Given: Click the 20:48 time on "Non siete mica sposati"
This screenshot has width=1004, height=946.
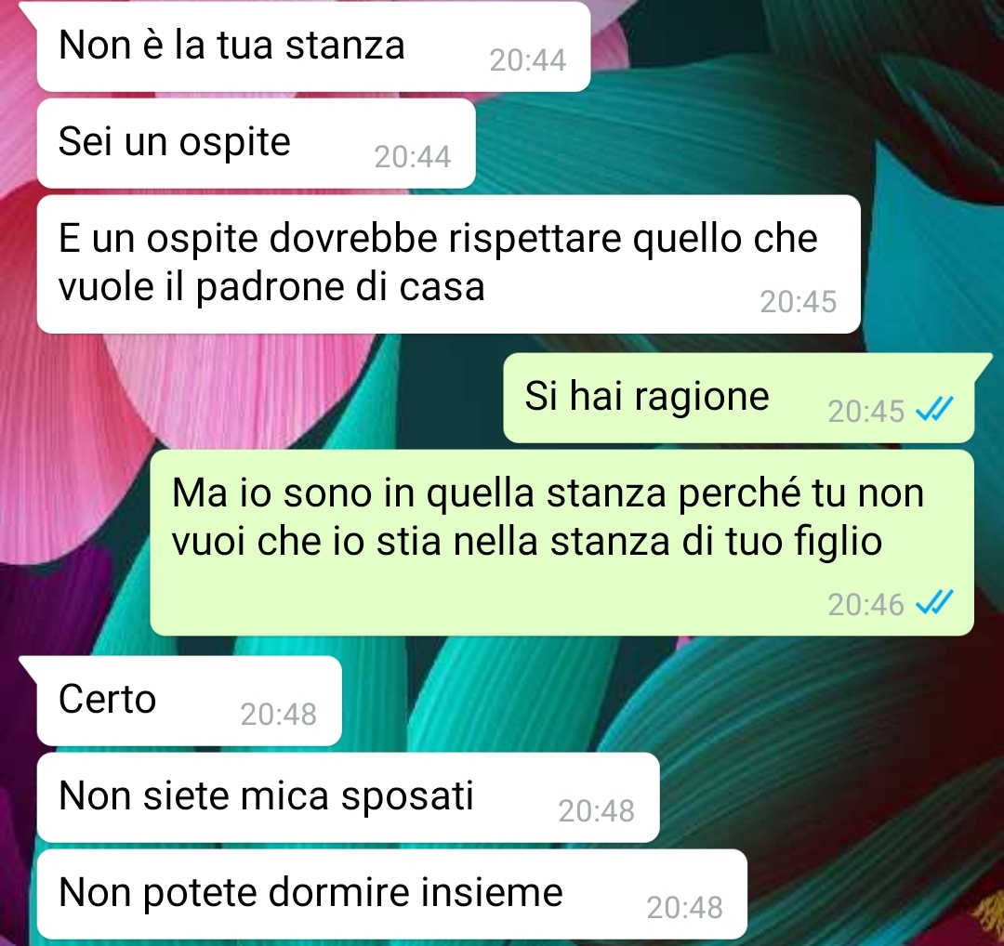Looking at the screenshot, I should point(596,811).
